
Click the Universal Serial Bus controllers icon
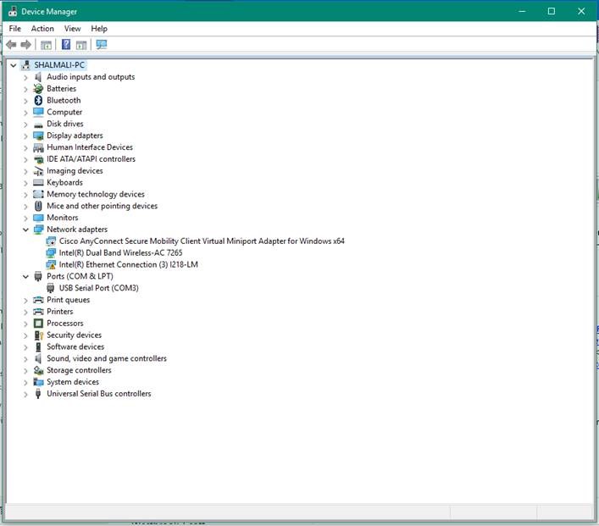click(38, 394)
